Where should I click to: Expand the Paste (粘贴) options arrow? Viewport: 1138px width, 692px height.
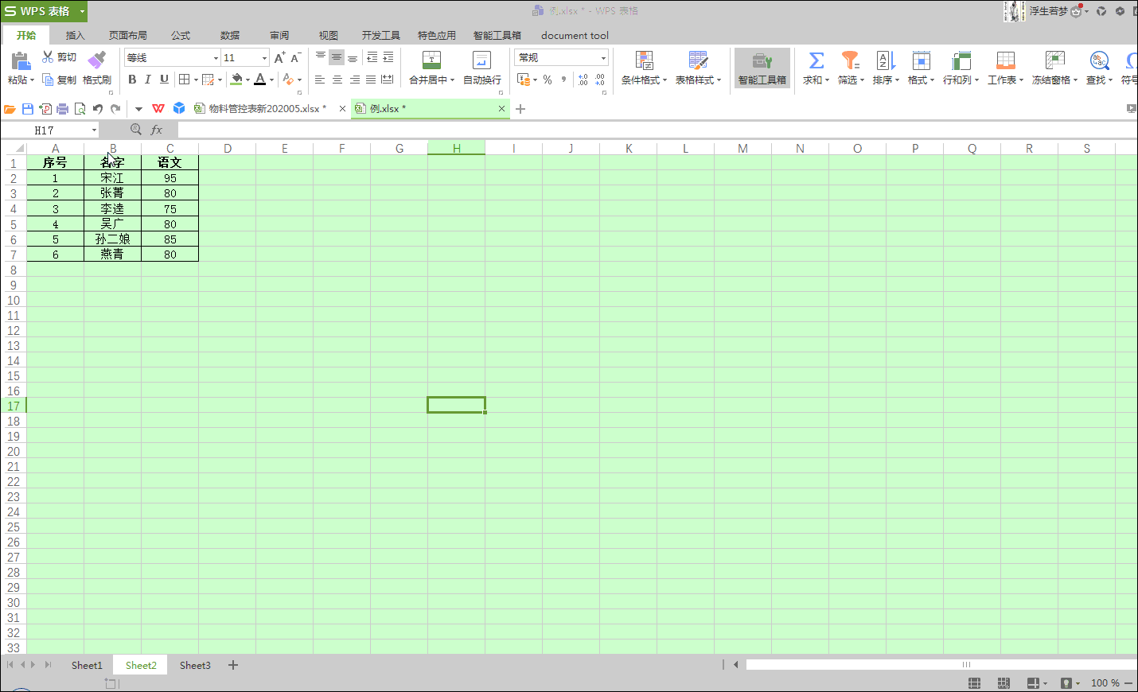pos(32,80)
